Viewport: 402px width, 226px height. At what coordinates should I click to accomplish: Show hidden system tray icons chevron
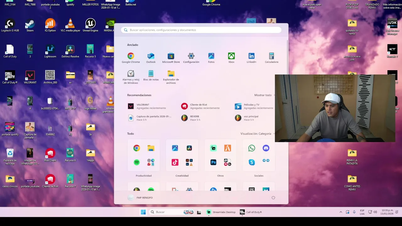pyautogui.click(x=341, y=212)
